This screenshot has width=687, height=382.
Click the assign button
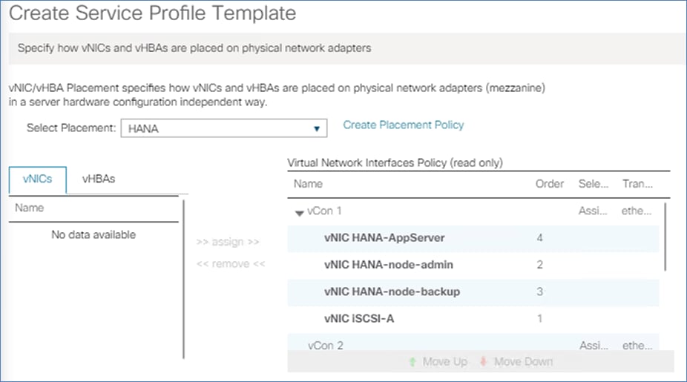[228, 242]
